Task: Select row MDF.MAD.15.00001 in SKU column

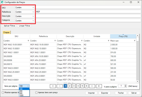Action: (17, 49)
